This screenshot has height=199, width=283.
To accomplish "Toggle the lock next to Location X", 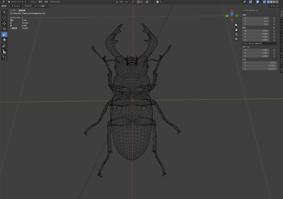I will (x=274, y=18).
